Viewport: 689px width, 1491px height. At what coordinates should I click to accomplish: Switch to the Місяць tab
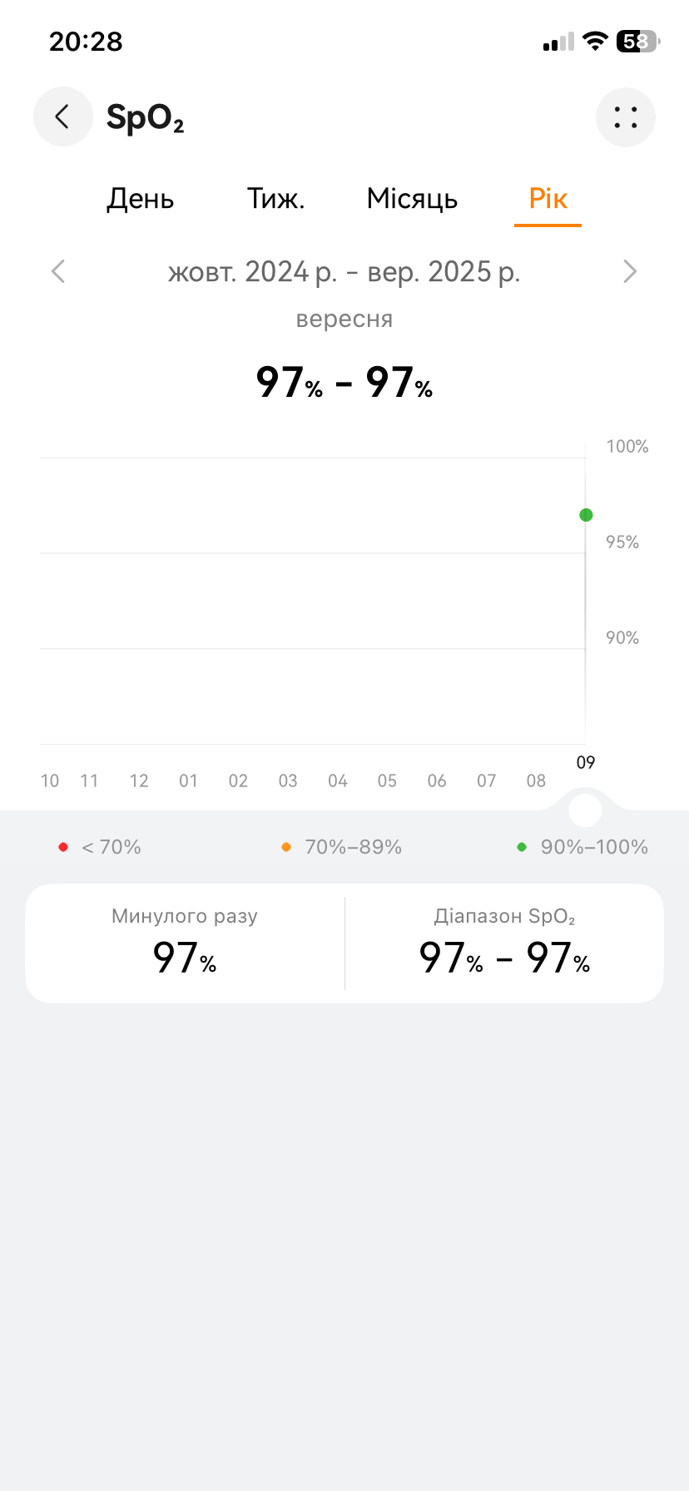[412, 199]
